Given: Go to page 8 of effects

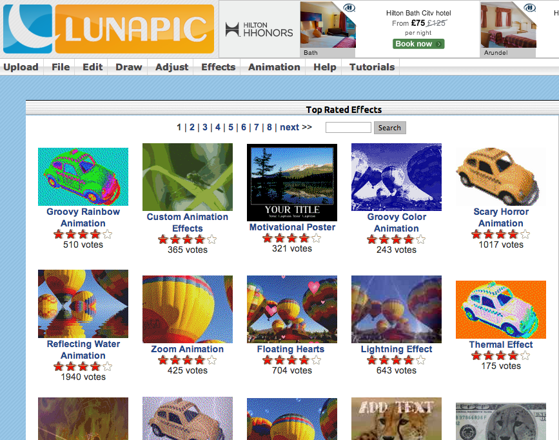Looking at the screenshot, I should pos(269,127).
